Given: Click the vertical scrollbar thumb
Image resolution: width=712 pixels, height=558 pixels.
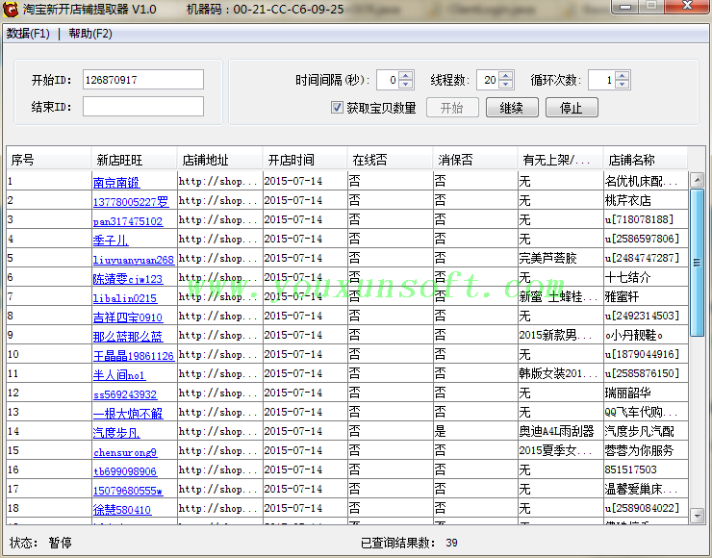Looking at the screenshot, I should pos(697,263).
